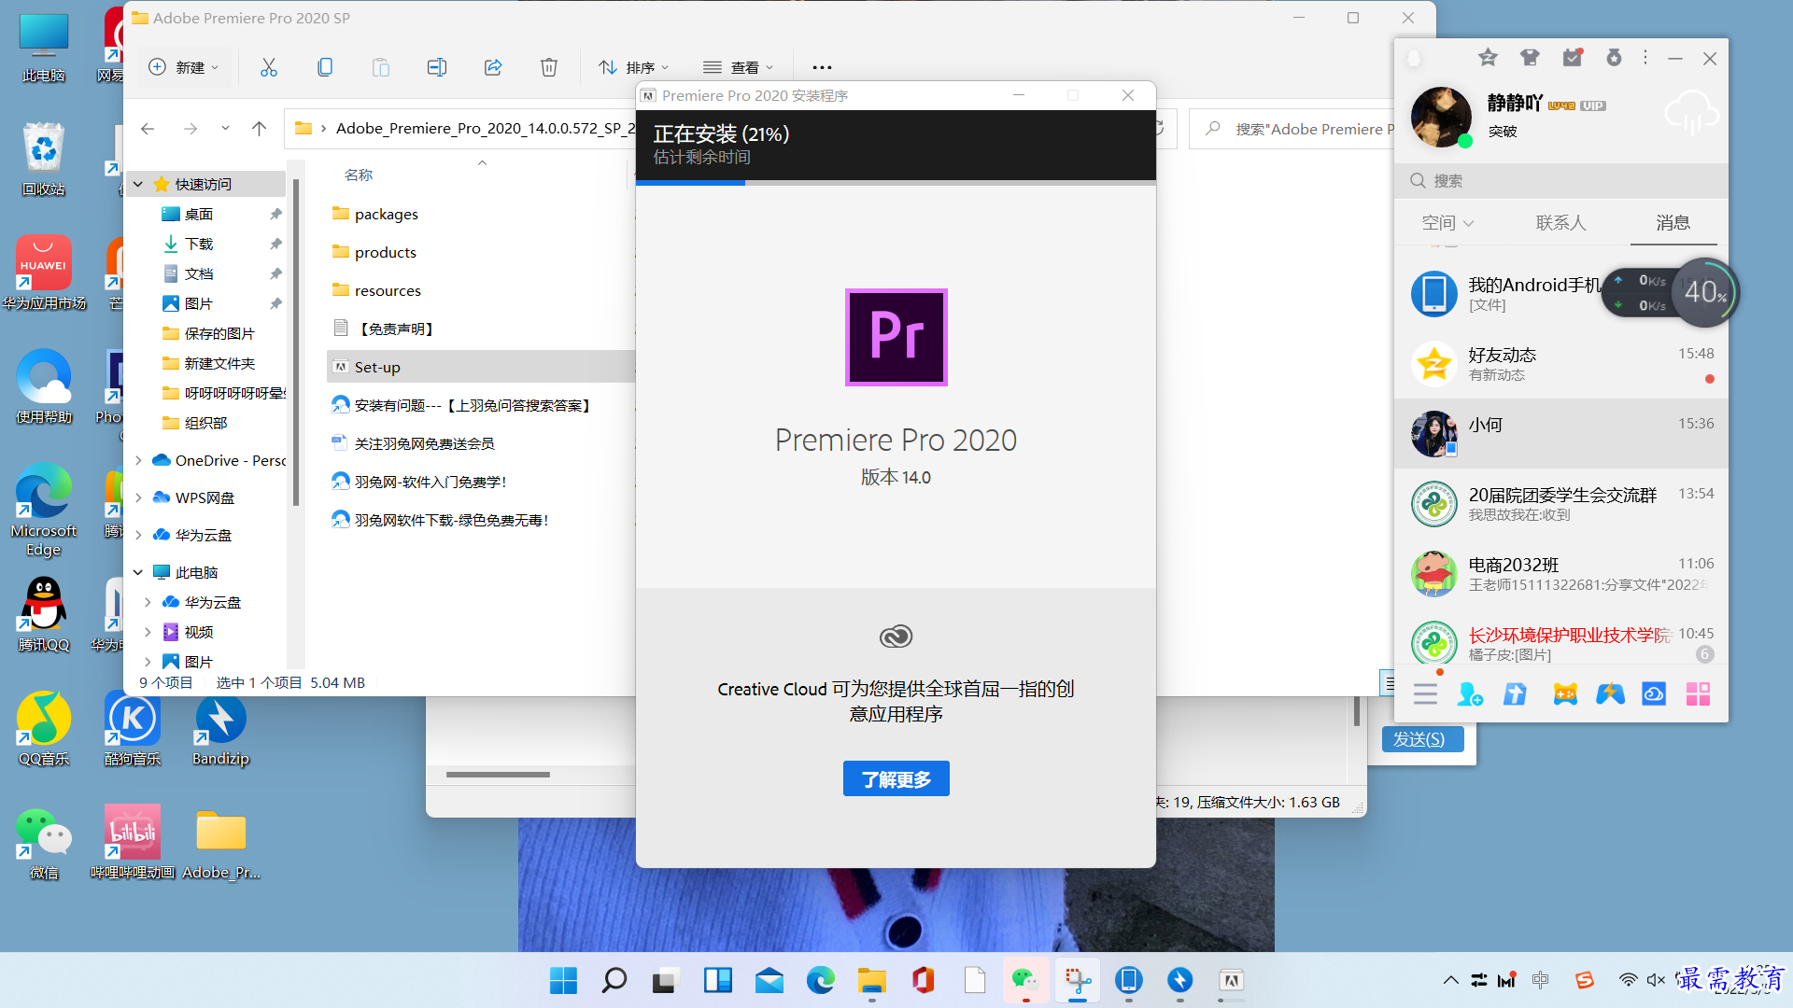
Task: Open the 排序 sort dropdown
Action: [x=633, y=67]
